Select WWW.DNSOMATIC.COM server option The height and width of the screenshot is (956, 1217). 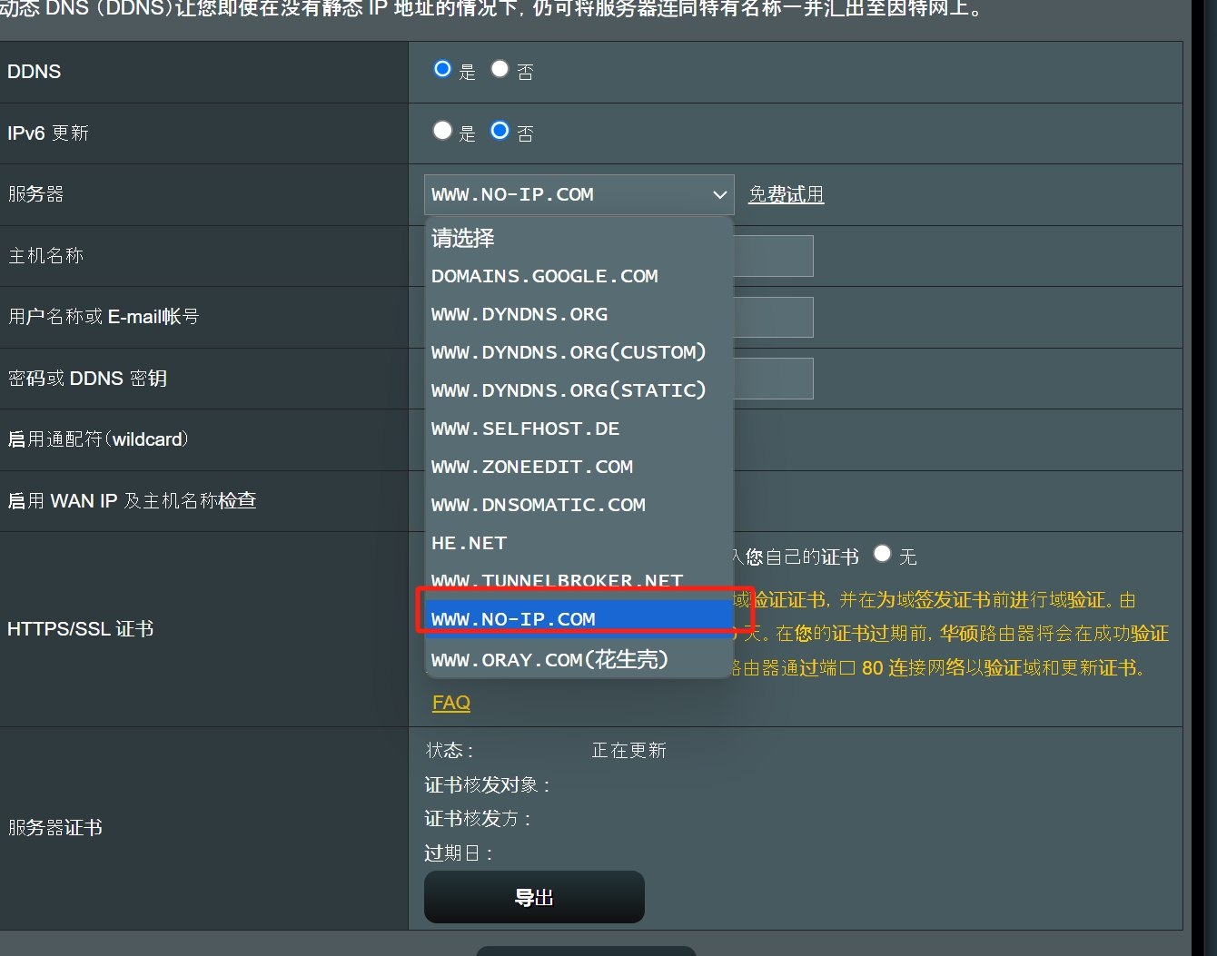click(x=579, y=505)
